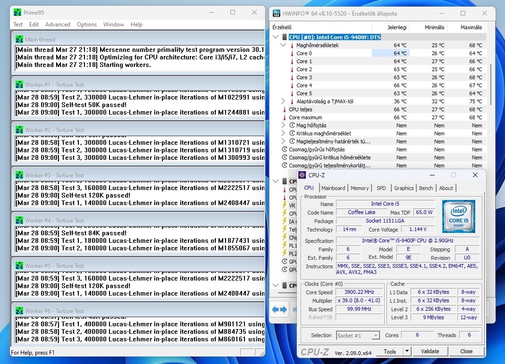Click the Main thread window icon
The width and height of the screenshot is (505, 364).
point(19,39)
